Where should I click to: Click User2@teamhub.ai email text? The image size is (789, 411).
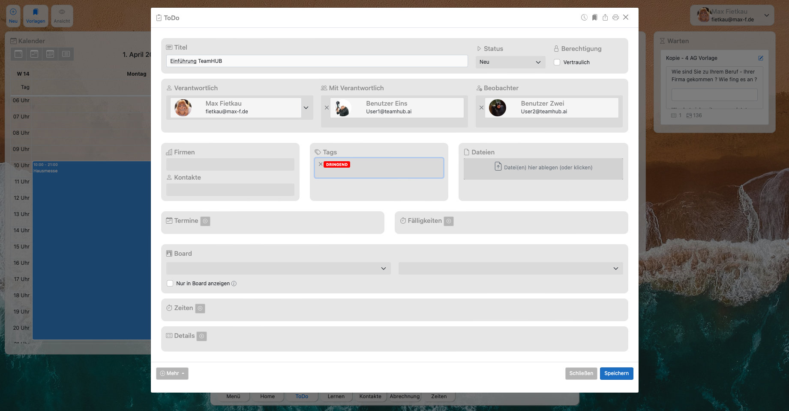[544, 112]
